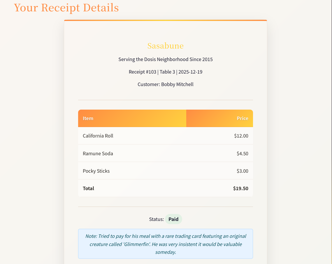Click the Paid status badge

[173, 219]
